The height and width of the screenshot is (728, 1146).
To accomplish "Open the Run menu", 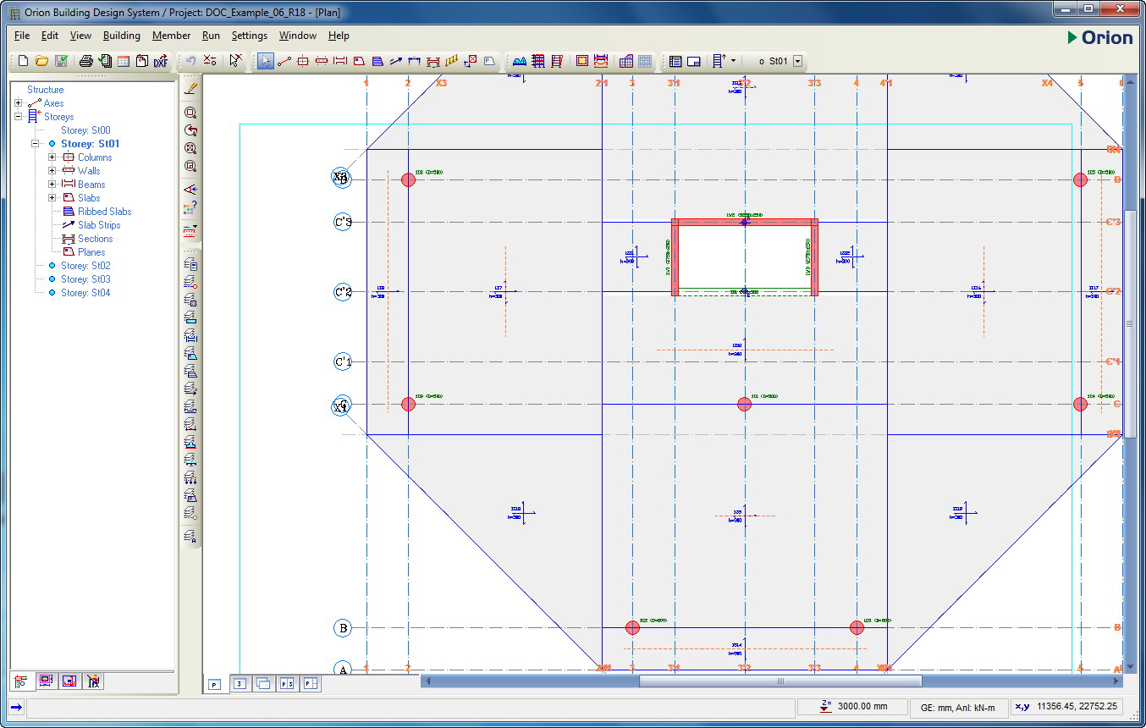I will point(211,36).
